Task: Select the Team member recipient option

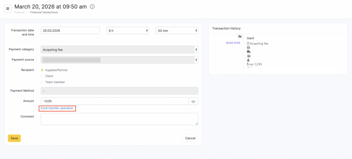Action: 42,82
